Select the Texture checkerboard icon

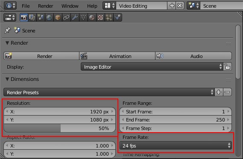pos(100,17)
